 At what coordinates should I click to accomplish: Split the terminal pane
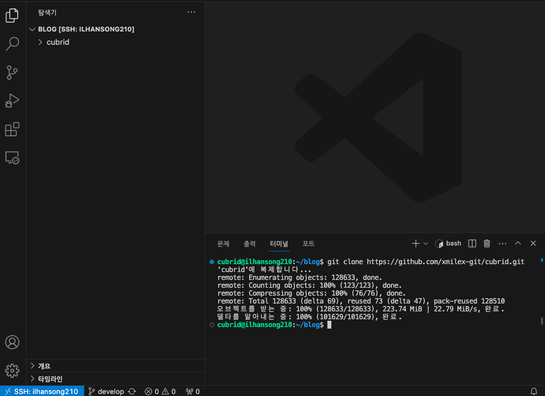coord(472,244)
